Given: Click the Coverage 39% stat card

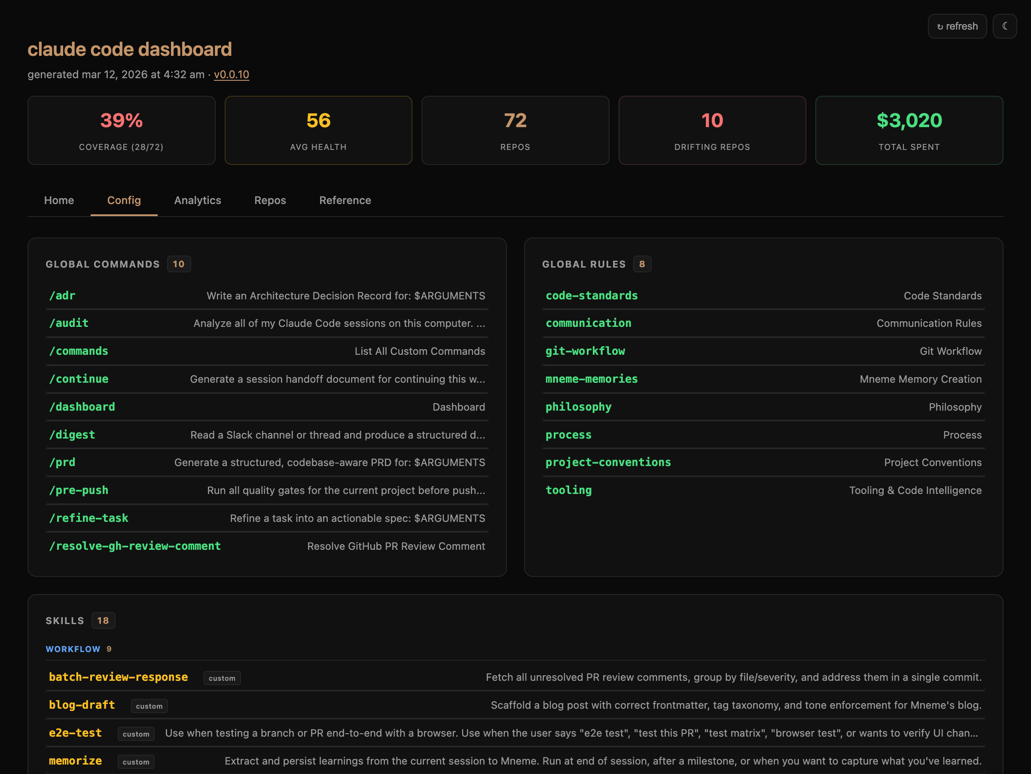Looking at the screenshot, I should click(121, 131).
